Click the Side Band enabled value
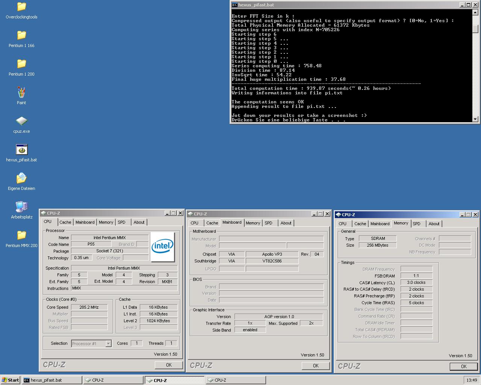The image size is (481, 385). 250,330
